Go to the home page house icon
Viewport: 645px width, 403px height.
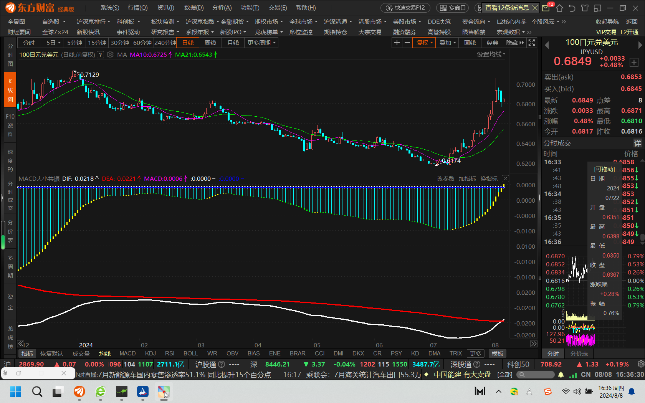click(x=559, y=8)
